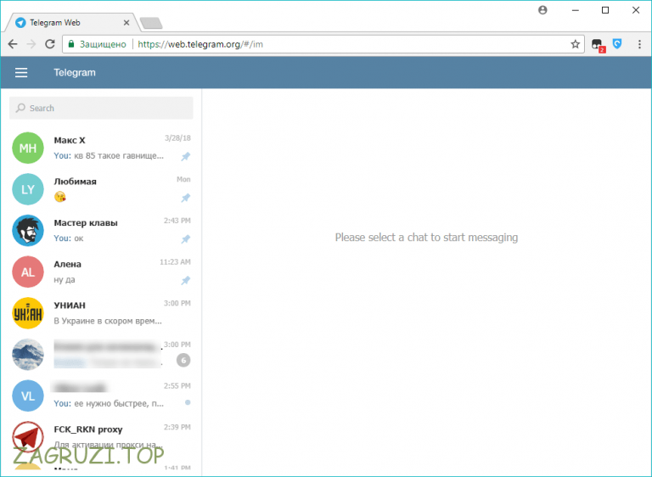
Task: Click the 3/28/18 date stamp
Action: point(177,138)
